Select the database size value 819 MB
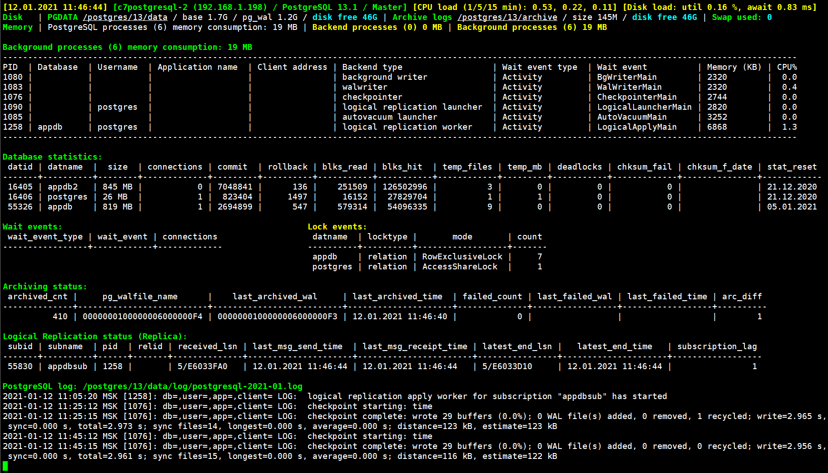Viewport: 828px width, 473px height. (x=118, y=207)
